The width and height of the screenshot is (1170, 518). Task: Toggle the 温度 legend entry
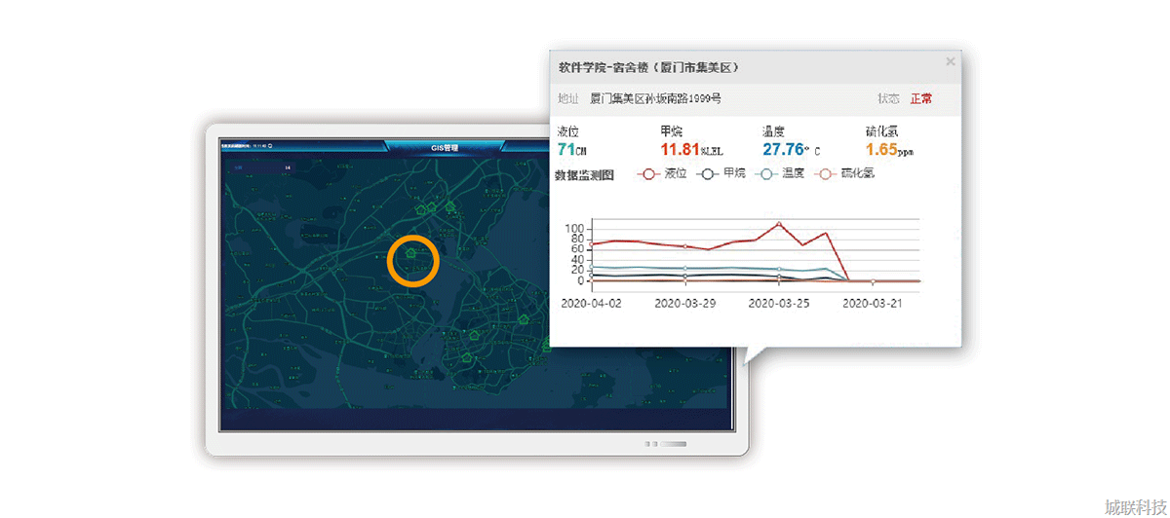tap(780, 173)
